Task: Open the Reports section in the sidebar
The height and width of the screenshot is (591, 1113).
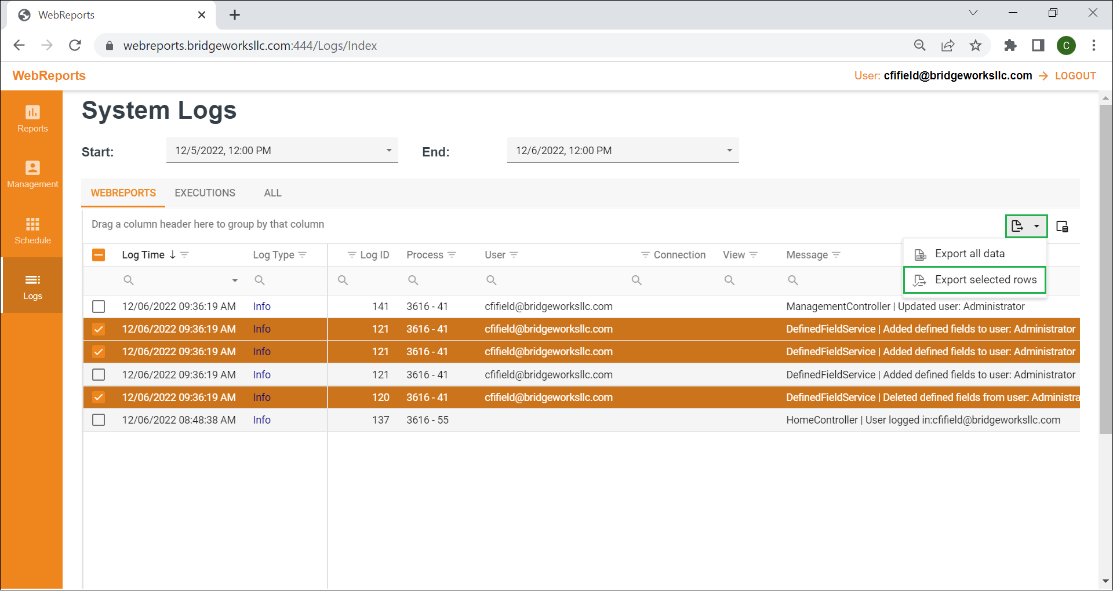Action: click(x=32, y=119)
